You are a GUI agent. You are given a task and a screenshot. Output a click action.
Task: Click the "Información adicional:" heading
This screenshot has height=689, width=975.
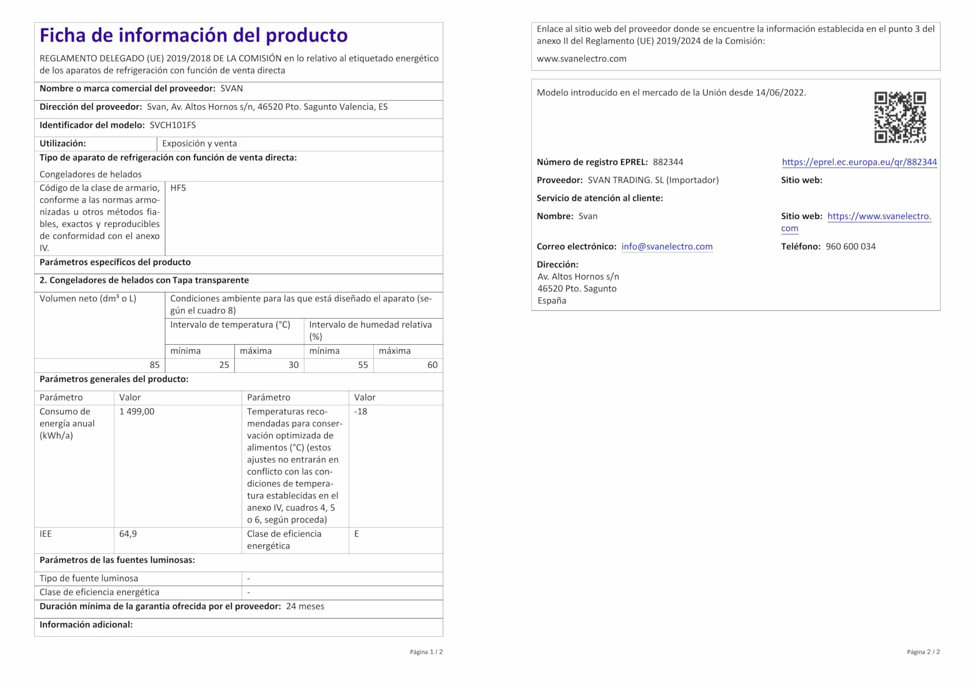[86, 625]
